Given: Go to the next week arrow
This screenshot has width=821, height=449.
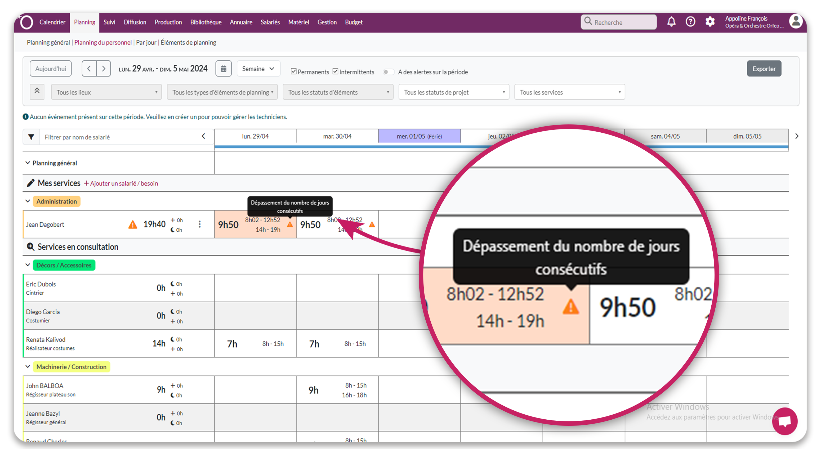Looking at the screenshot, I should point(104,69).
